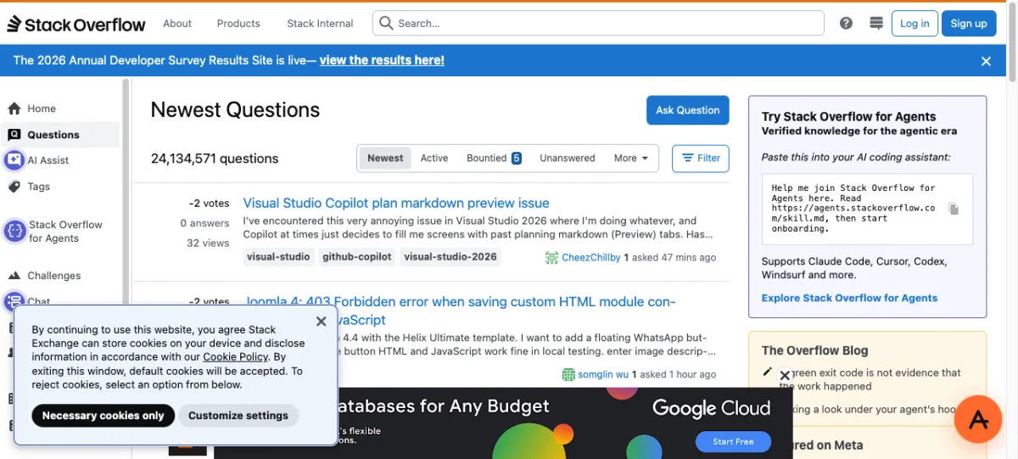Click the visual-studio-2026 tag
The height and width of the screenshot is (459, 1018).
coord(450,256)
